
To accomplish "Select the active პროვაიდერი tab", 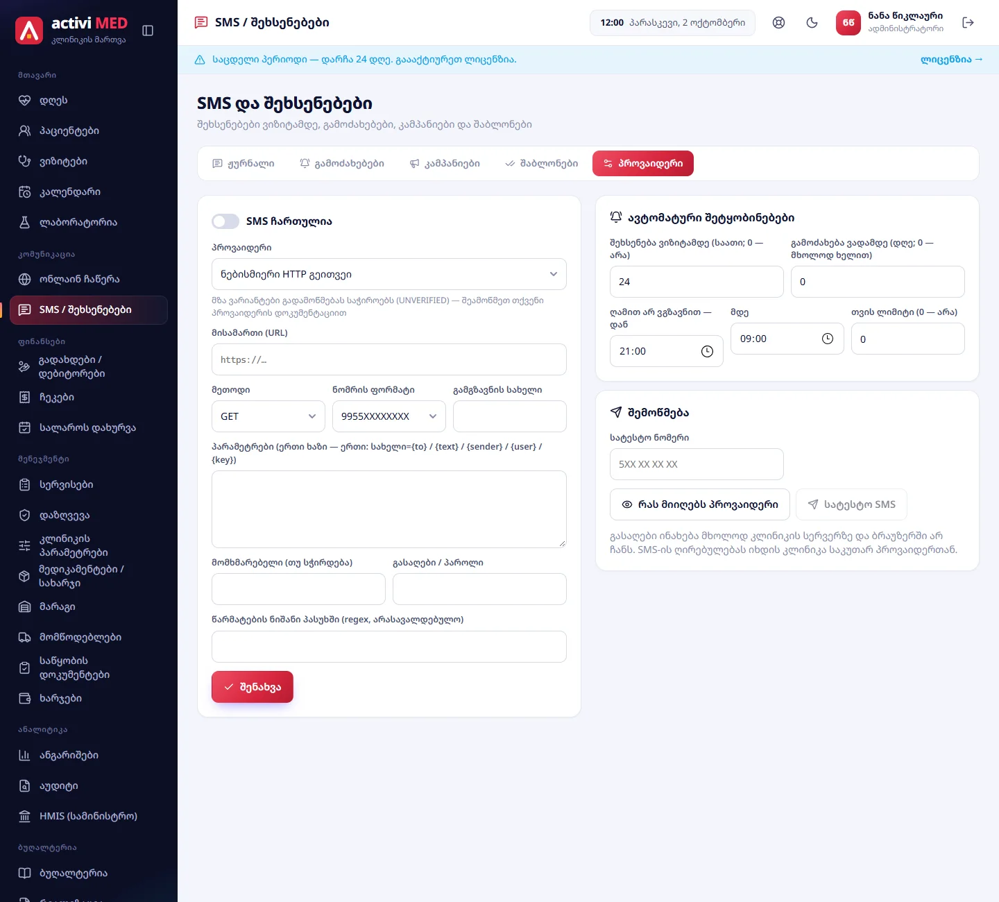I will click(643, 164).
